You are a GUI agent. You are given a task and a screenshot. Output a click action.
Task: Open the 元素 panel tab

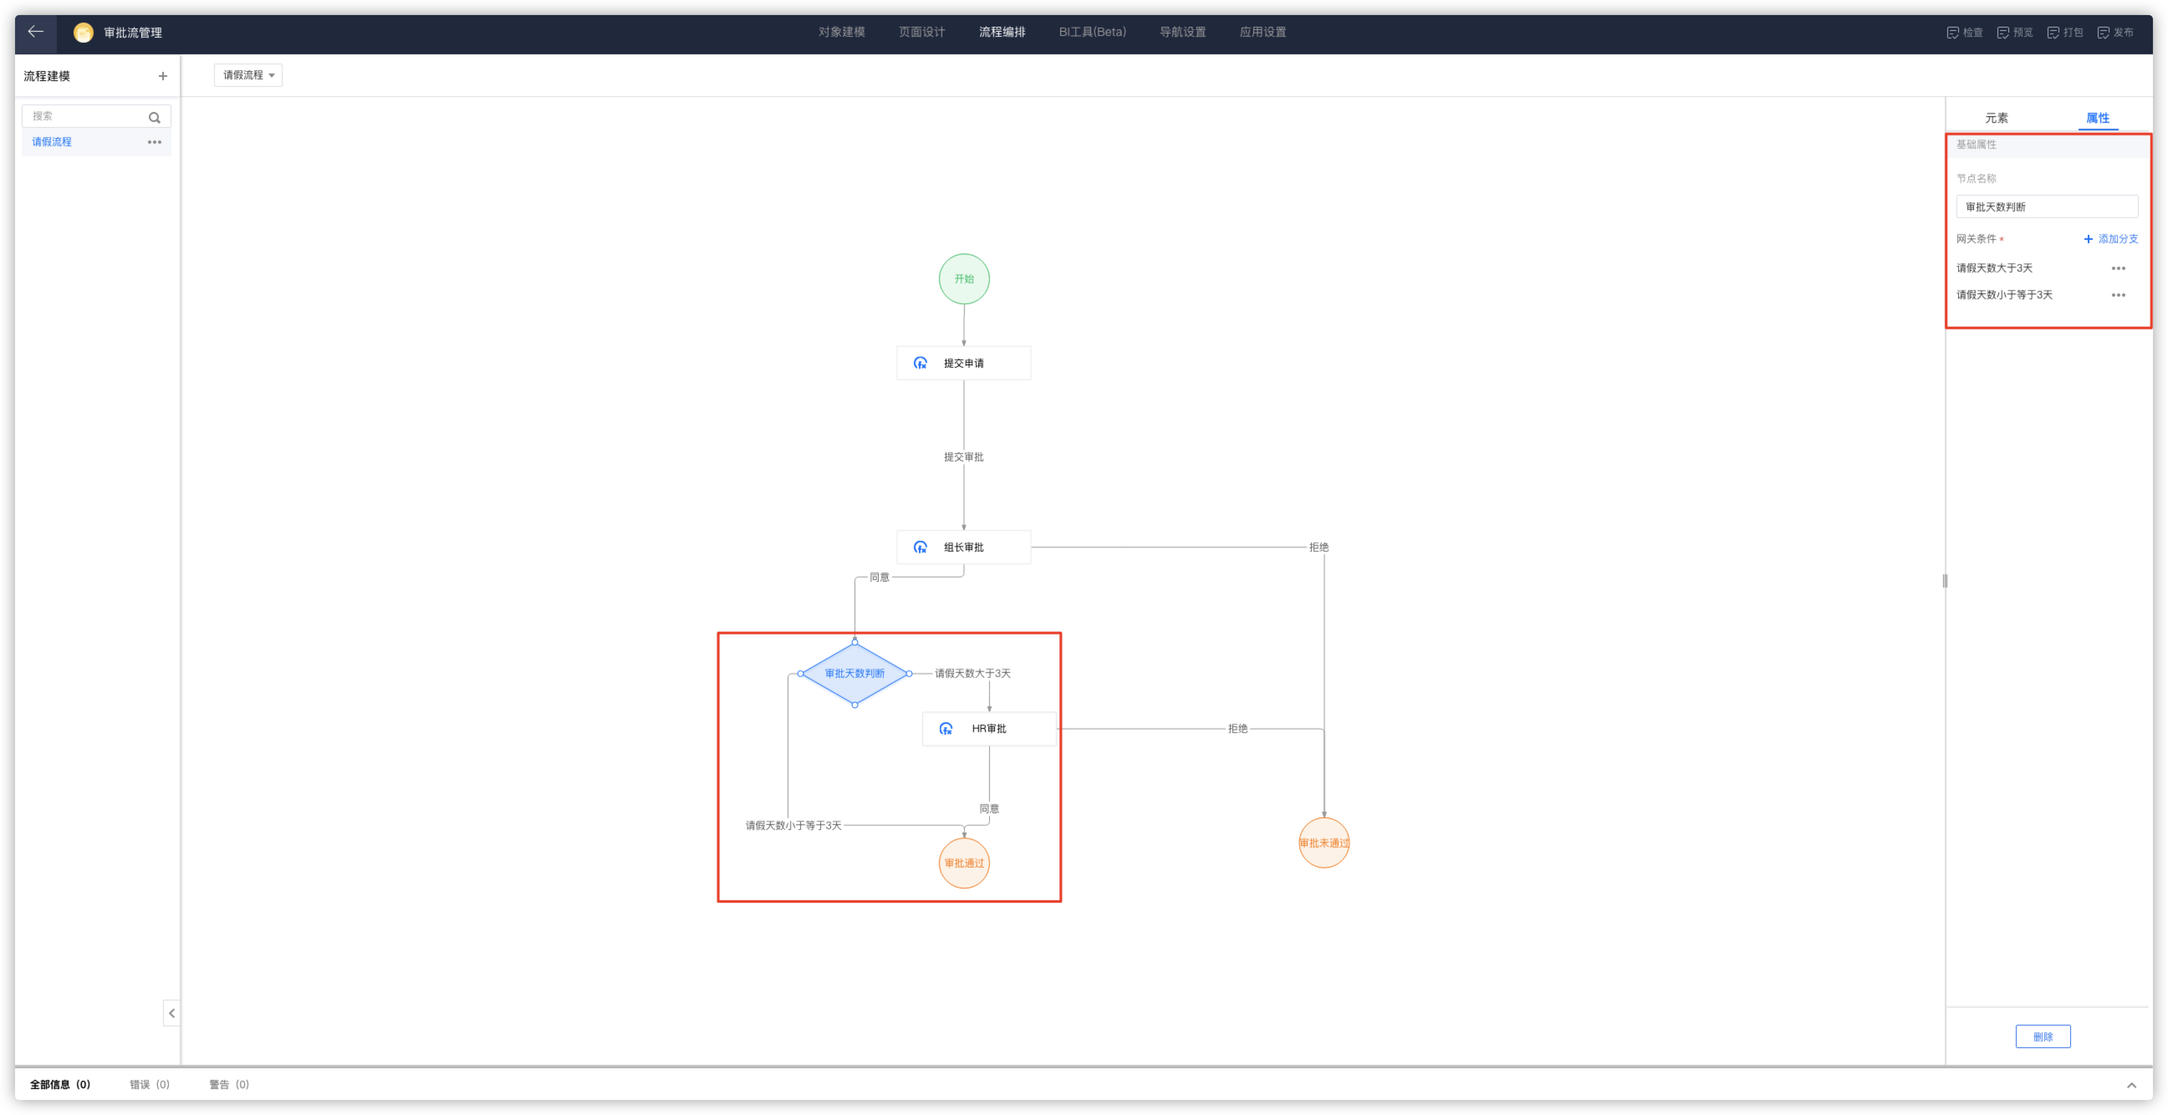(x=1996, y=118)
